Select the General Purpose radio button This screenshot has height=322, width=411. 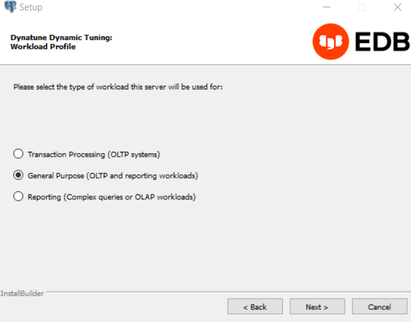(x=18, y=176)
